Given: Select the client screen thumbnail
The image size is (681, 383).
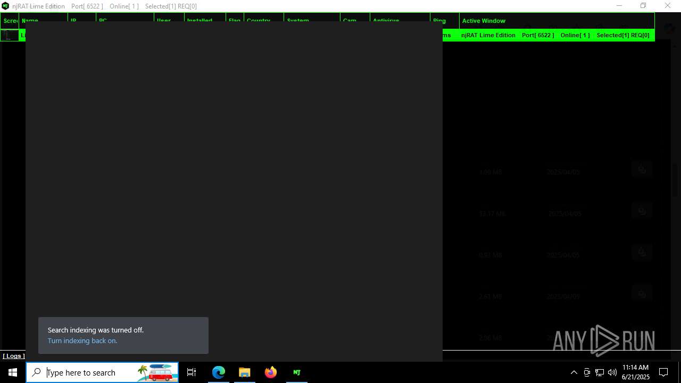Looking at the screenshot, I should [9, 36].
